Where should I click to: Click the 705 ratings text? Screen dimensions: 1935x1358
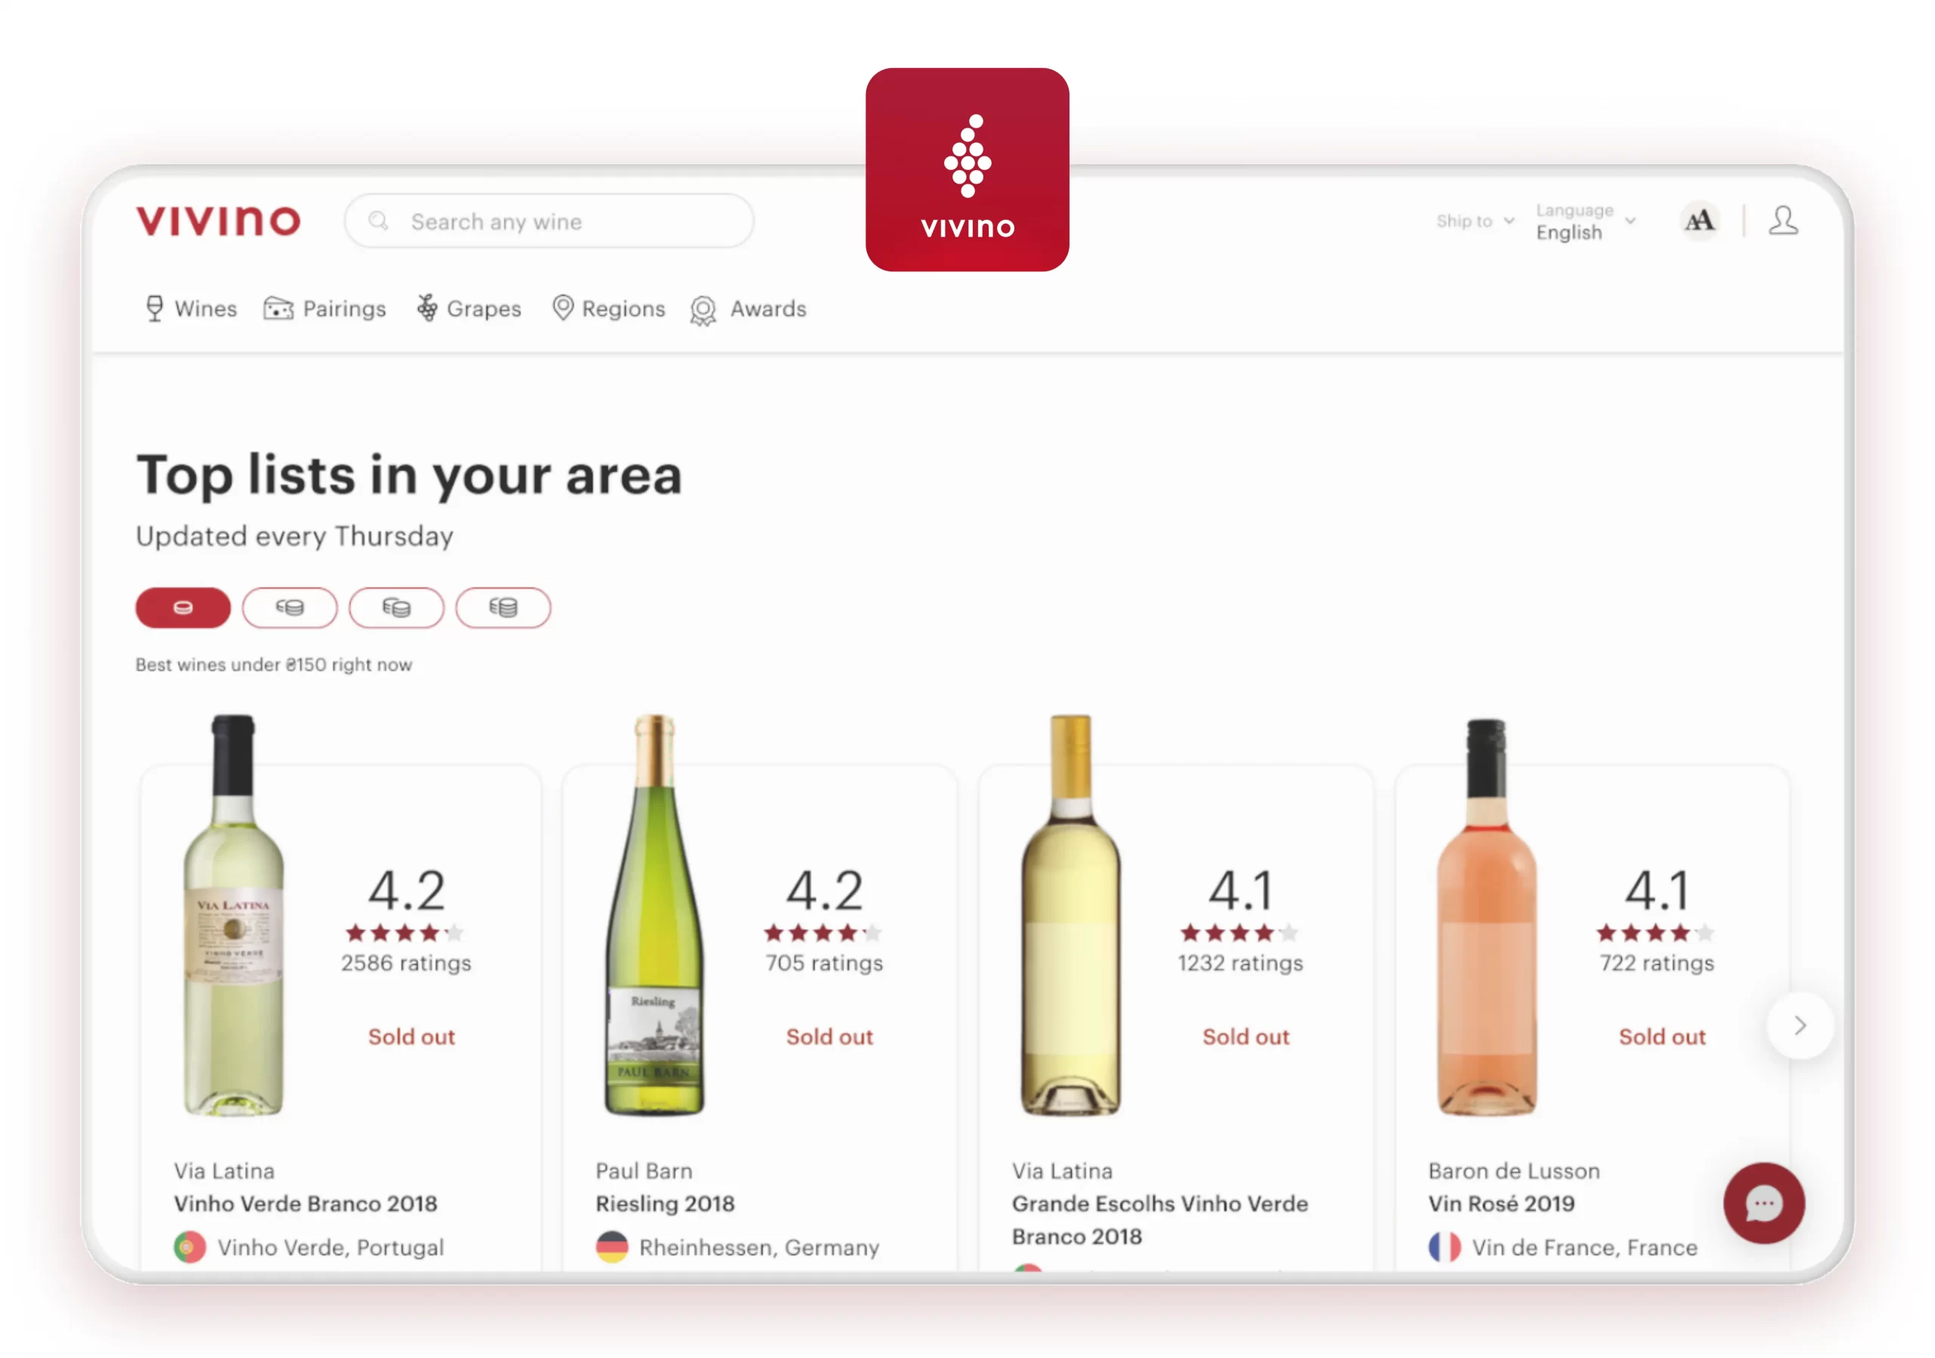(824, 963)
